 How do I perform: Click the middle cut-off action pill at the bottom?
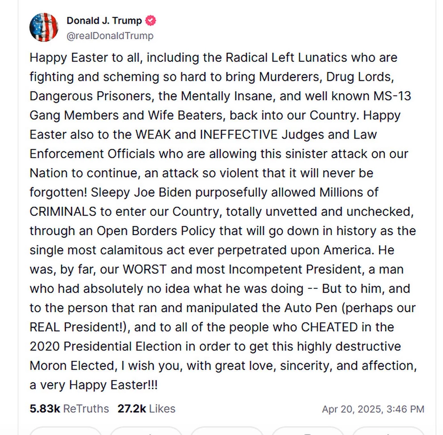[x=226, y=431]
